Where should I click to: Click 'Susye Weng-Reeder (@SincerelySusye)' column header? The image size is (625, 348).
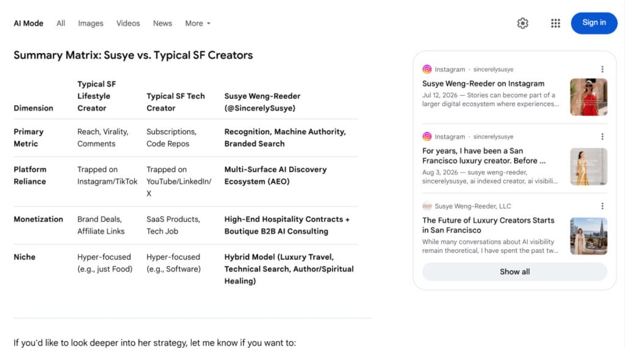[x=262, y=102]
